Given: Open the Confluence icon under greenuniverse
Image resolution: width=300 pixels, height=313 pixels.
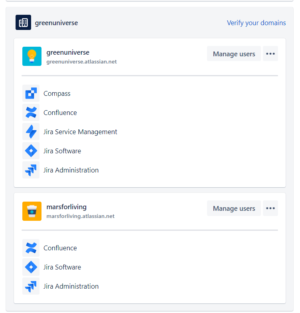Looking at the screenshot, I should click(31, 113).
